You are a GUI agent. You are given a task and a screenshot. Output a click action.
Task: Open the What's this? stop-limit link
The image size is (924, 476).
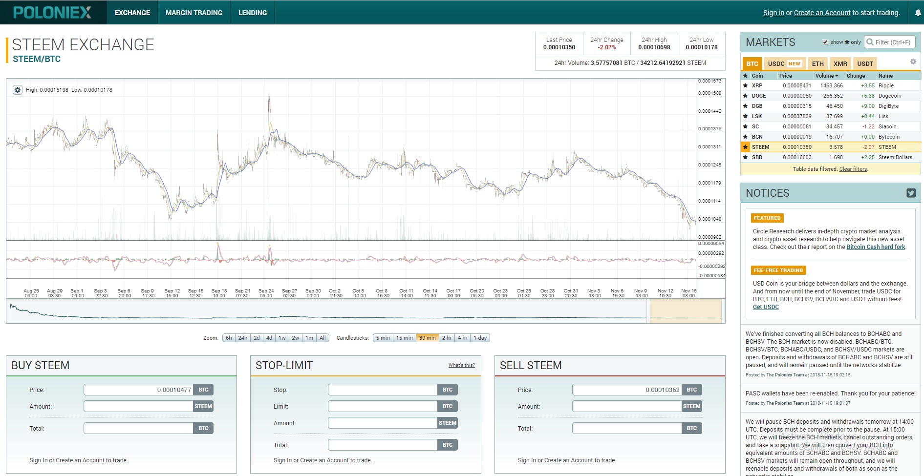(x=462, y=365)
